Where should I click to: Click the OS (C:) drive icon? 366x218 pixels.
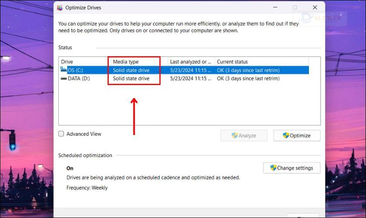coord(64,70)
